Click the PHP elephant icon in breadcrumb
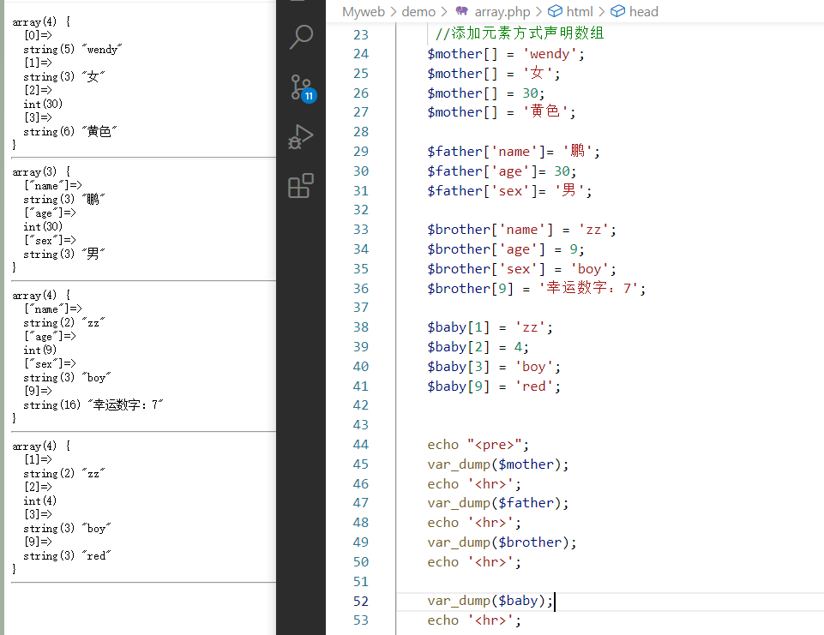Viewport: 824px width, 635px height. 462,11
